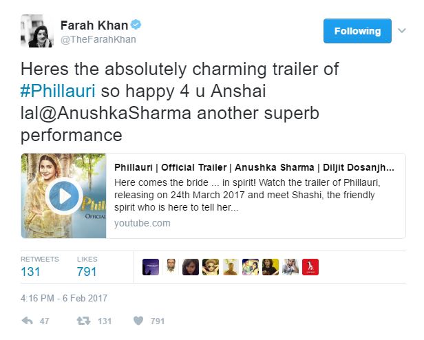424x340 pixels.
Task: Click the reply arrow icon
Action: (x=28, y=321)
